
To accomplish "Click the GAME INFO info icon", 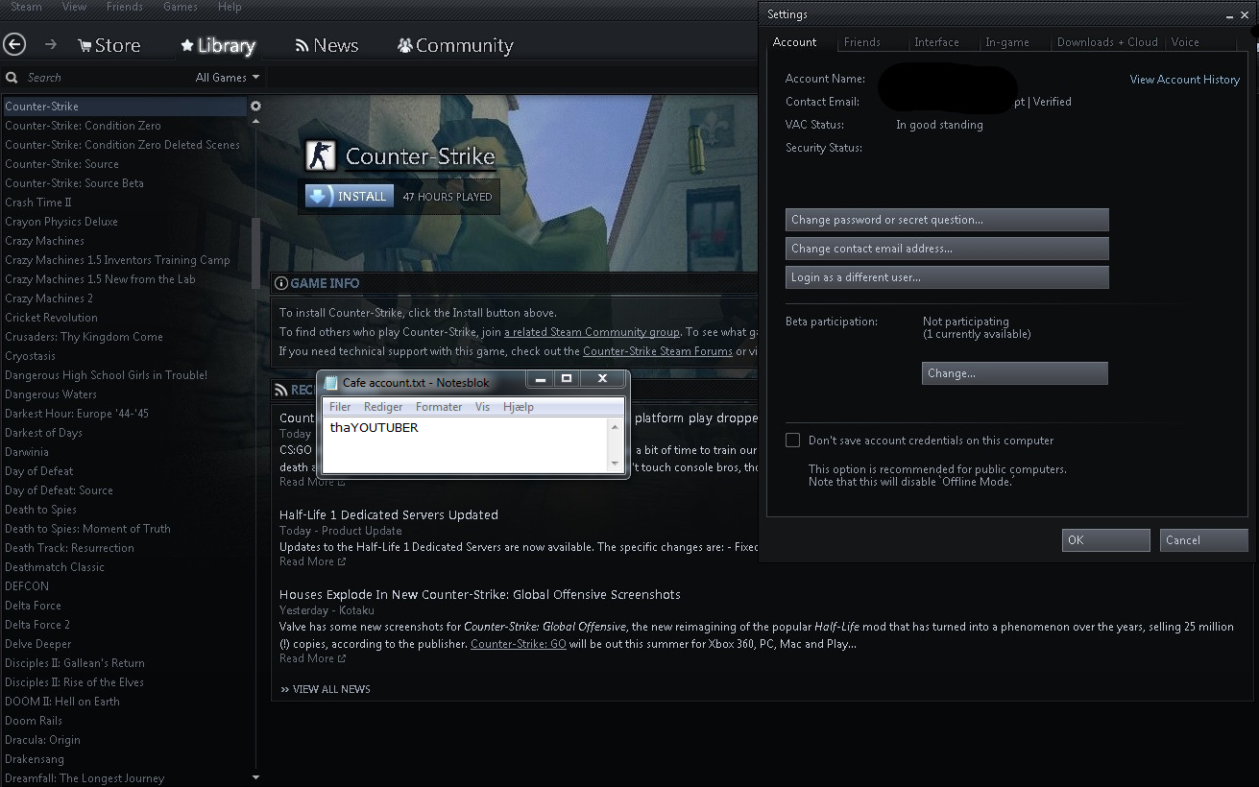I will coord(281,283).
